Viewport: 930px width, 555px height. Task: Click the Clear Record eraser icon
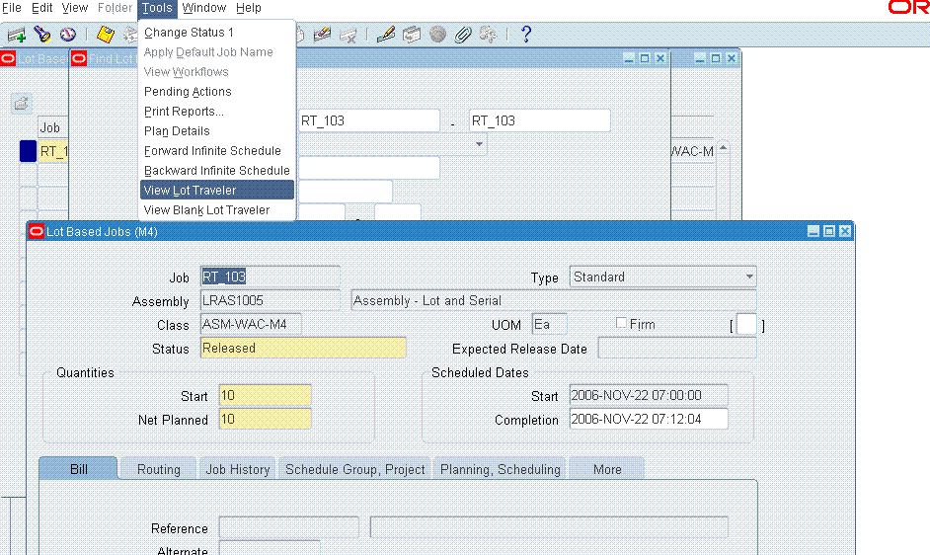(322, 35)
